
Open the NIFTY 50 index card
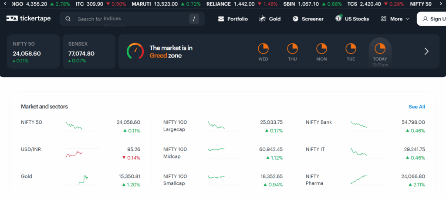[33, 51]
